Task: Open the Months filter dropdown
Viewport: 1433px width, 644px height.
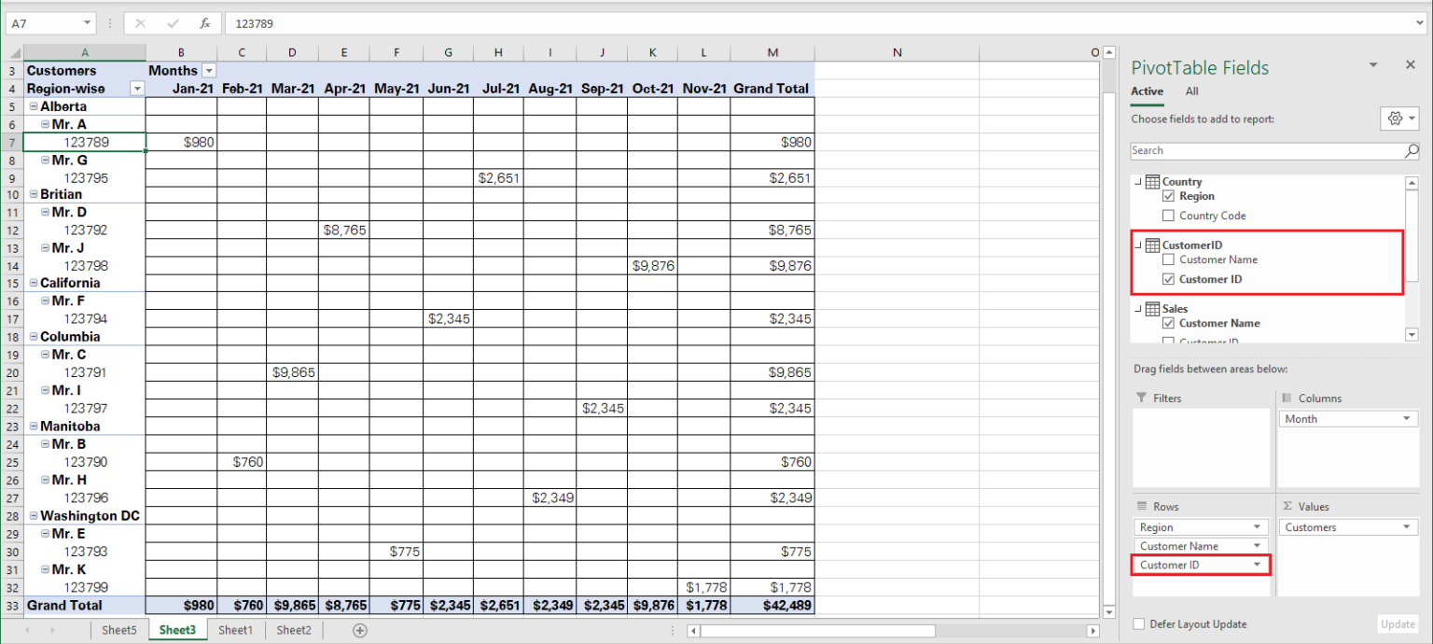Action: point(208,70)
